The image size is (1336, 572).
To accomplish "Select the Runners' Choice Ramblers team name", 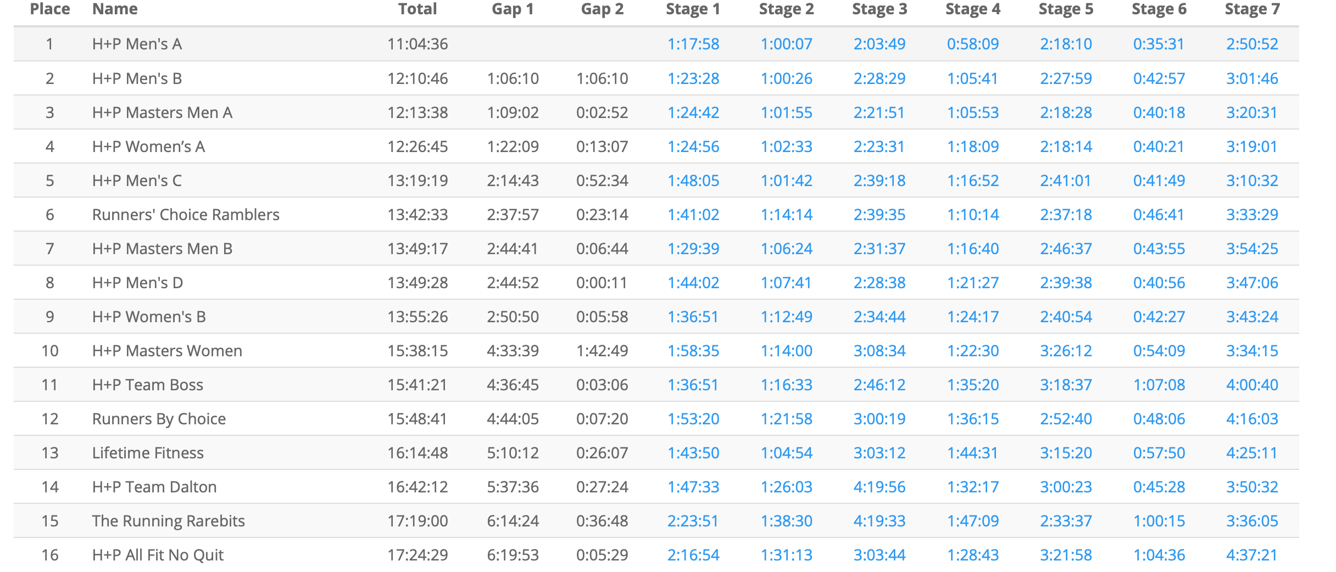I will click(186, 215).
